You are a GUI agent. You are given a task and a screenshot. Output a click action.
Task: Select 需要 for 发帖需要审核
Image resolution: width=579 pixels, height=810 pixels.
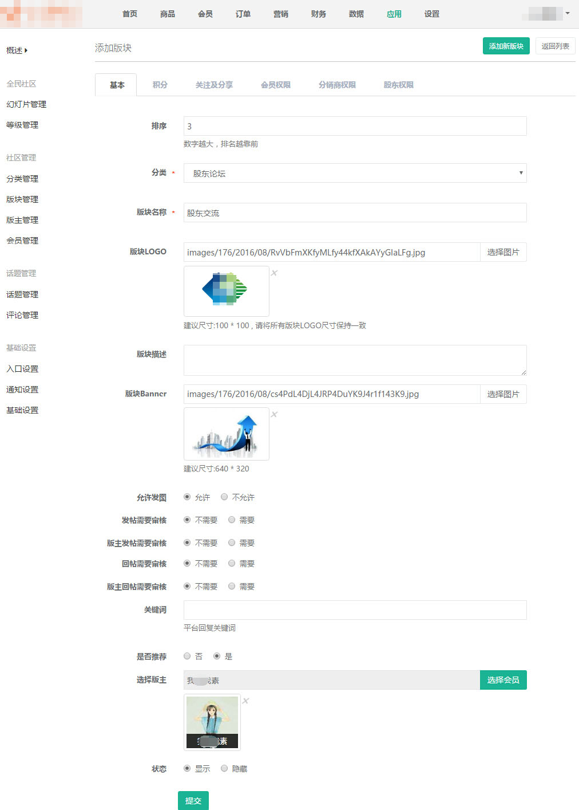(232, 520)
